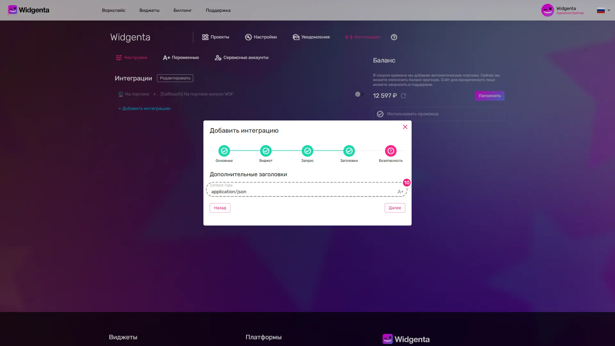
Task: Click the balance refresh icon
Action: [x=403, y=95]
